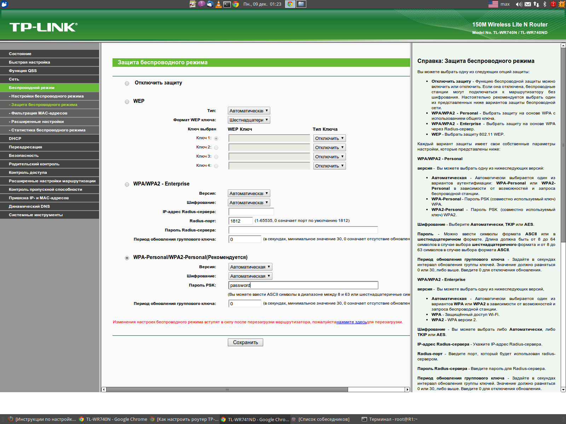
Task: Open the 'Тип Ключа' dropdown for Ключ 1
Action: [329, 138]
